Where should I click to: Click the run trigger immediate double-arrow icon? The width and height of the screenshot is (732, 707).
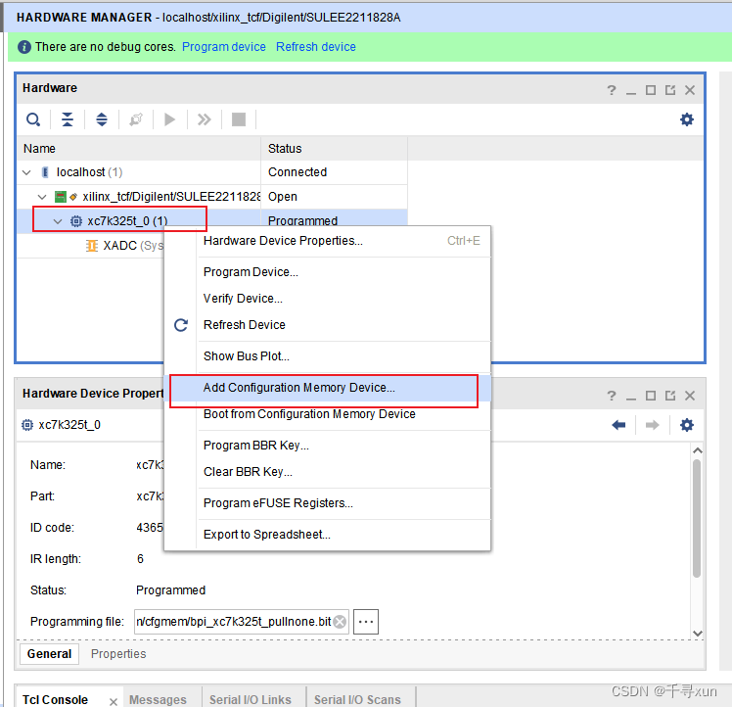click(204, 119)
